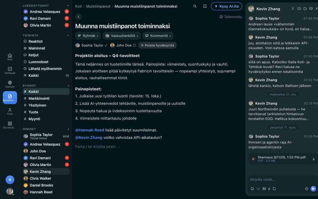The width and height of the screenshot is (318, 199).
Task: Collapse the Toiminta section
Action: 68,35
